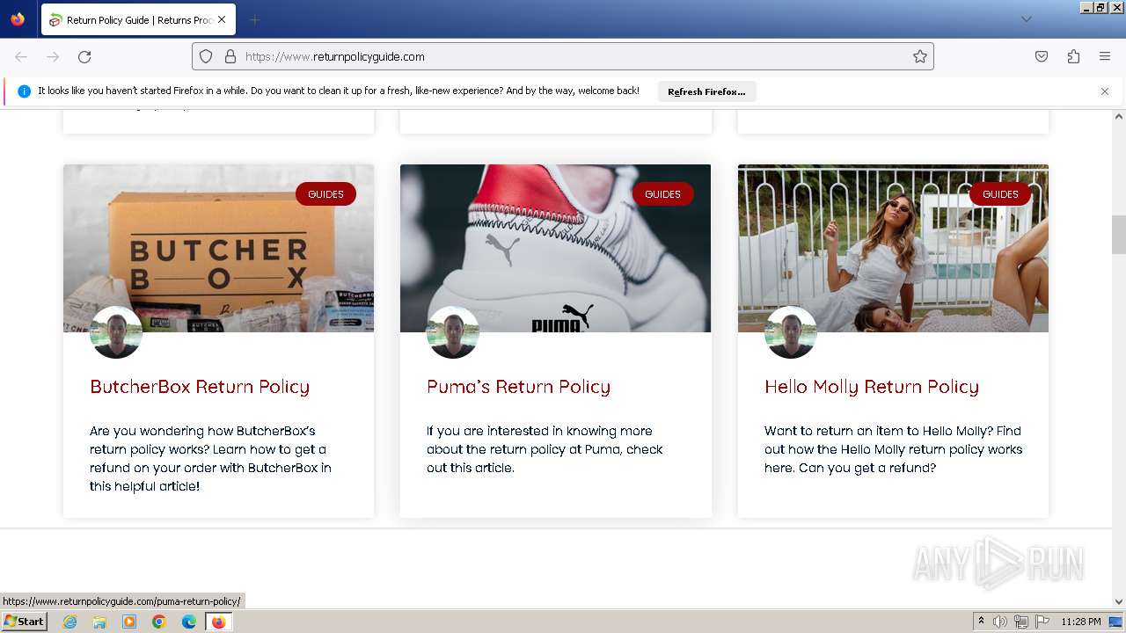
Task: Bookmark this page with the star icon
Action: tap(919, 56)
